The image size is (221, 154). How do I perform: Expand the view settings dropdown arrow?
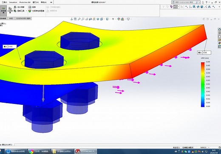[x=131, y=19]
